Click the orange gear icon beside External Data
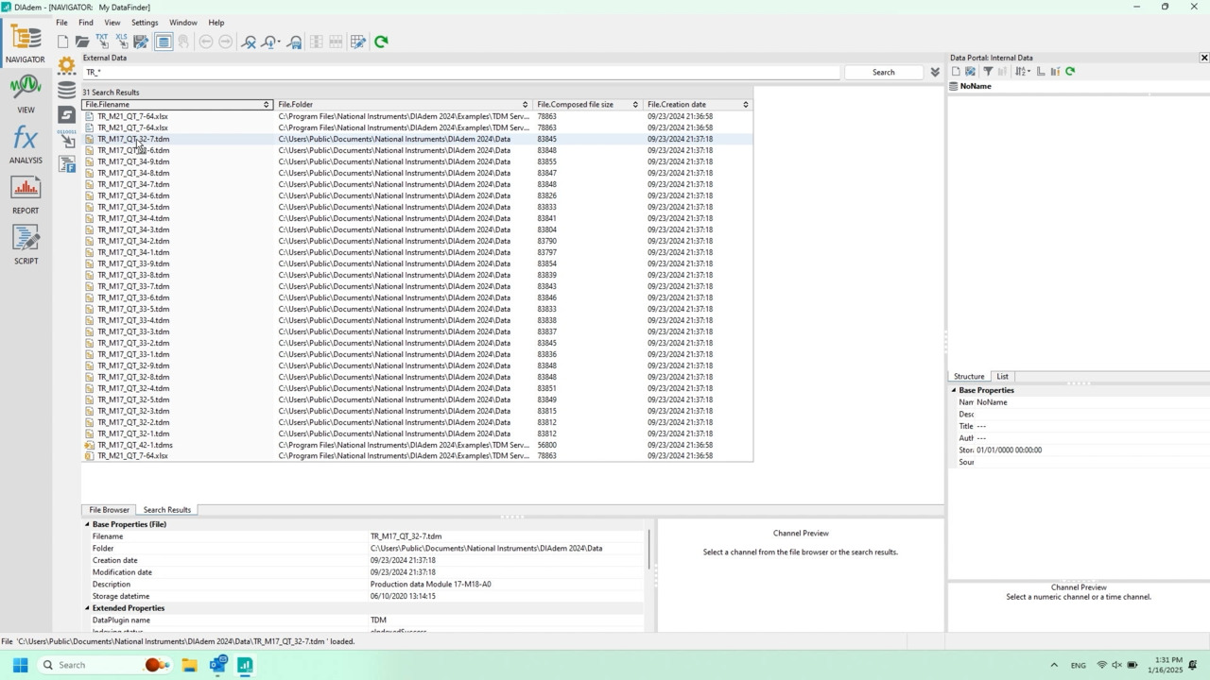Viewport: 1210px width, 680px height. click(66, 65)
